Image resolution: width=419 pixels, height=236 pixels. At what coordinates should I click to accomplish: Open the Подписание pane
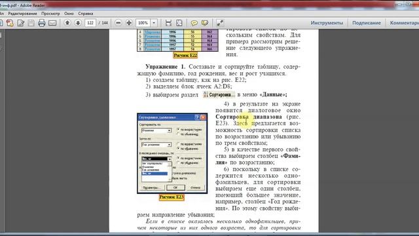coord(367,23)
